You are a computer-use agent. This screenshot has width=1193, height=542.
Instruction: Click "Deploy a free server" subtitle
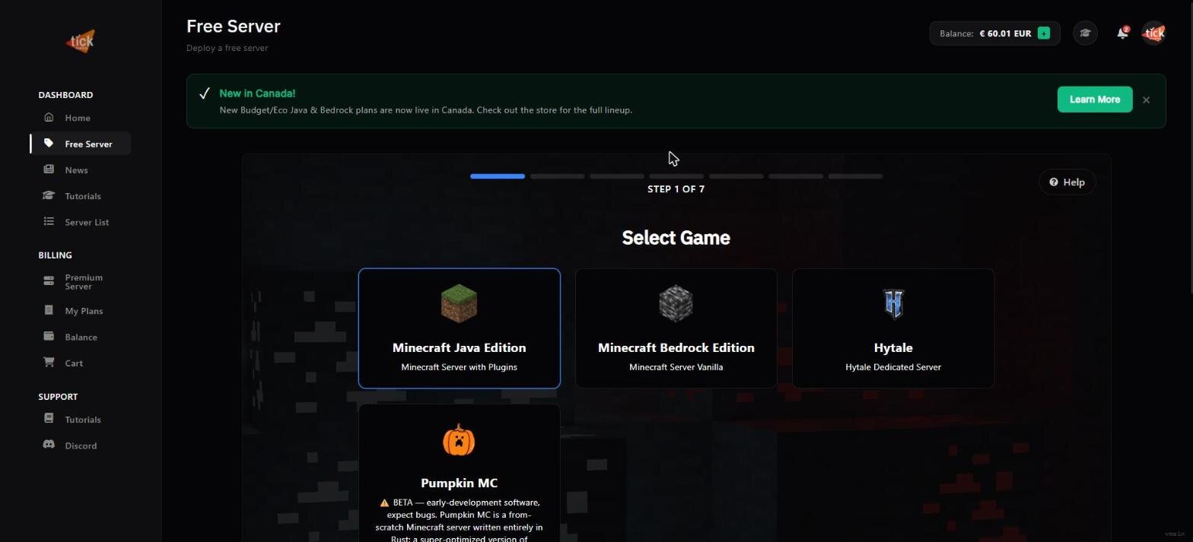[227, 48]
